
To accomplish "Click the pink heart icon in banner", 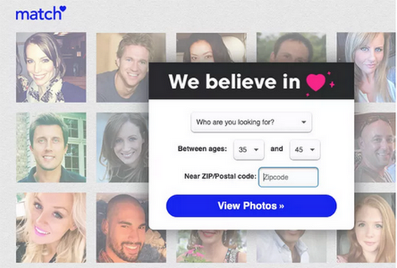I will tap(316, 82).
